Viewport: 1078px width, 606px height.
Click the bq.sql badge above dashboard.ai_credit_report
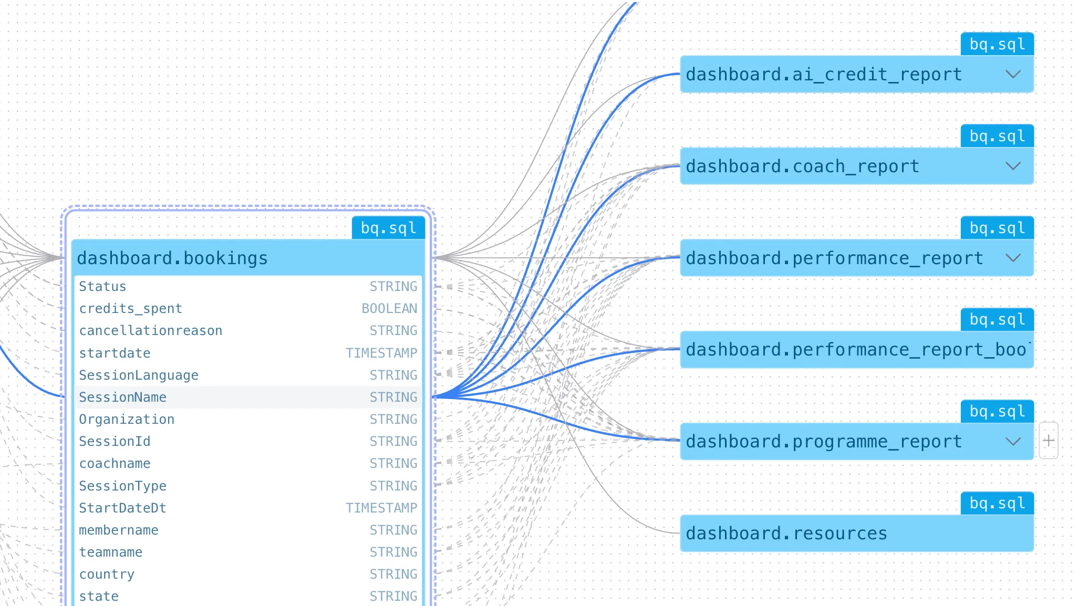pos(996,44)
